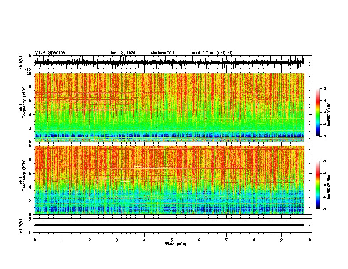Click the "station=OUJ" header text
Screen dimensions: 348x269
(163, 53)
